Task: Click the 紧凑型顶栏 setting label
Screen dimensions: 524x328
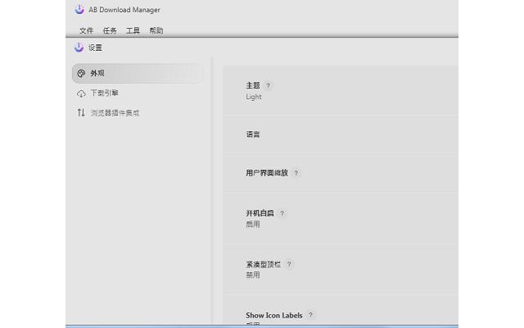Action: click(264, 264)
